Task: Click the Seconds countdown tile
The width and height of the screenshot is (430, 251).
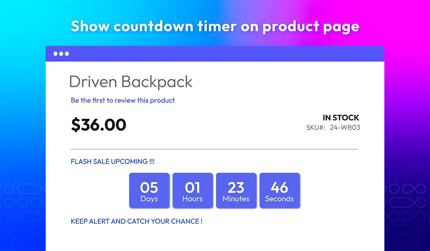Action: coord(279,190)
